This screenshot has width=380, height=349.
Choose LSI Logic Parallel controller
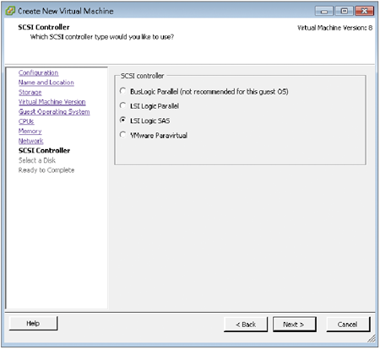click(x=122, y=105)
